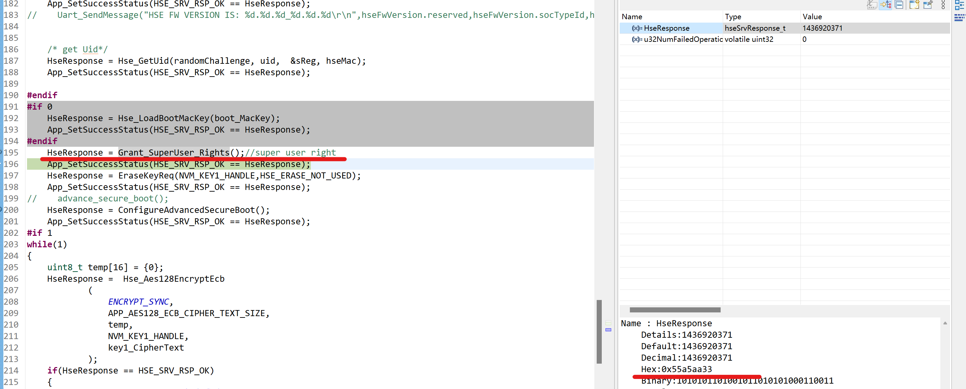Click the HseResponse variable icon
966x389 pixels.
point(637,28)
